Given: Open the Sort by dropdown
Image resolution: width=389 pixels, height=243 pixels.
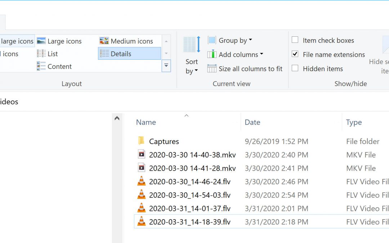Looking at the screenshot, I should tap(192, 66).
